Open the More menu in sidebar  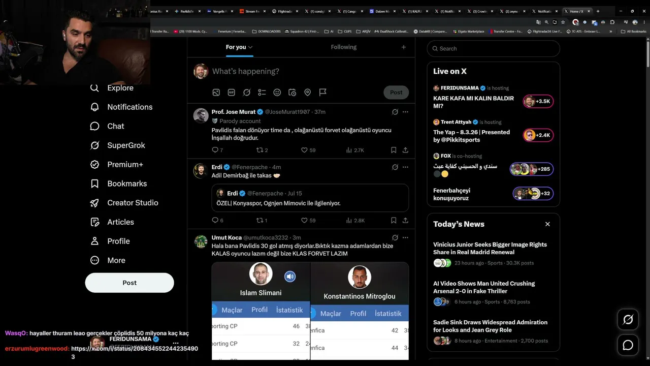[x=107, y=260]
